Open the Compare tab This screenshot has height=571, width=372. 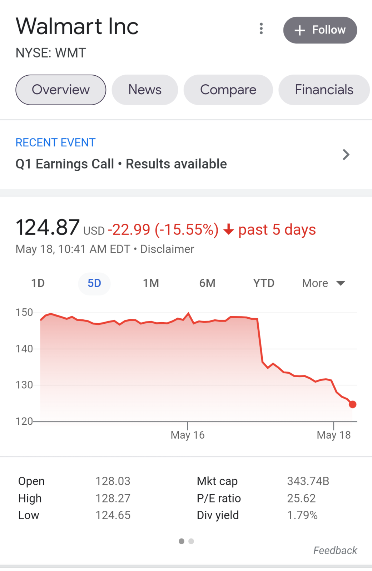tap(228, 90)
